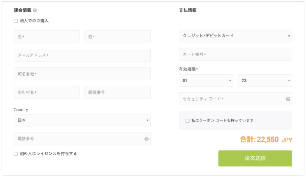Expand the クレジット/デビットカード payment method dropdown
The height and width of the screenshot is (177, 306).
[x=235, y=36]
